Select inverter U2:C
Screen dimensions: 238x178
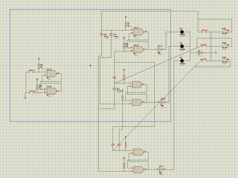[161, 170]
